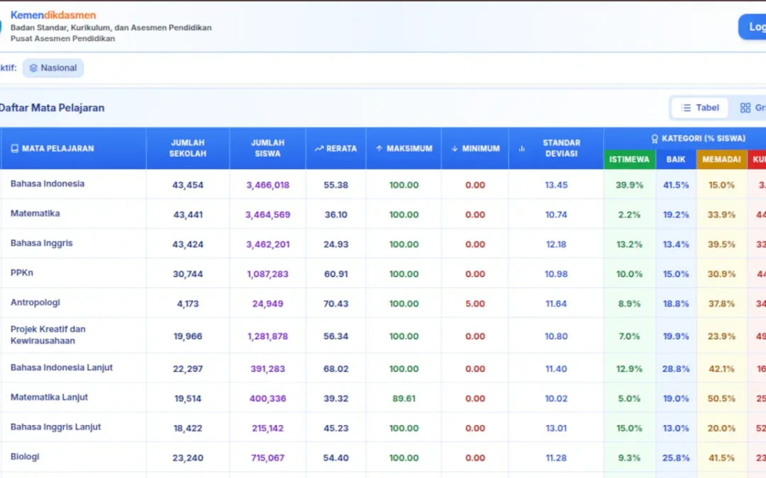Select the Matematika subject name
The image size is (766, 478).
[35, 214]
